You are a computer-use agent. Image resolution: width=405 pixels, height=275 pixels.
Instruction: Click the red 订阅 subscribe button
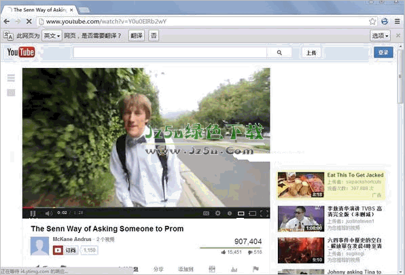(x=66, y=251)
